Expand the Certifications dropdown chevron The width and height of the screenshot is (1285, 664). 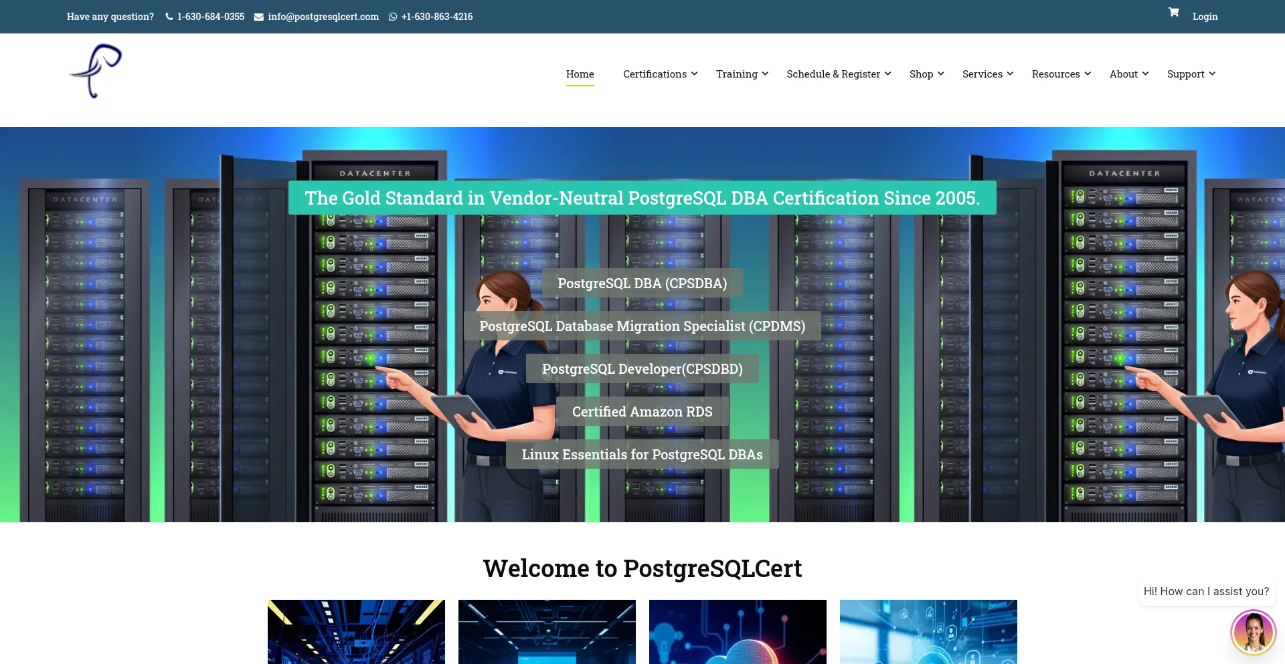click(x=695, y=74)
